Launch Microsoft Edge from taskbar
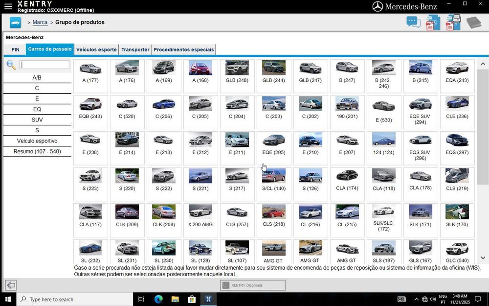489x306 pixels. [x=158, y=299]
